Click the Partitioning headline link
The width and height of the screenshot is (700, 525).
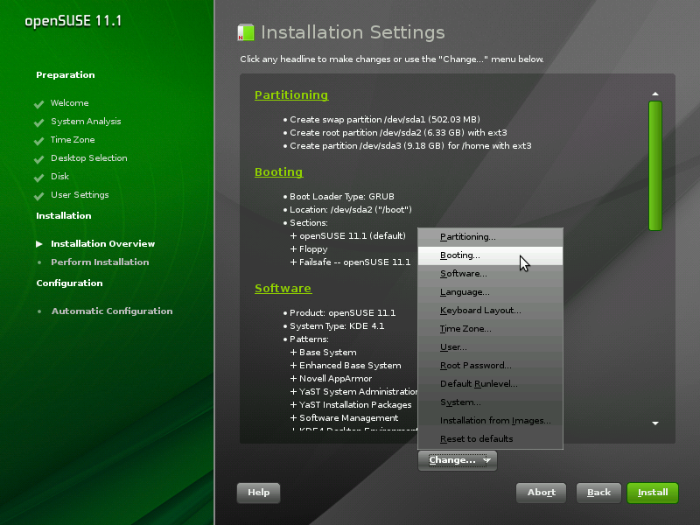[x=291, y=95]
